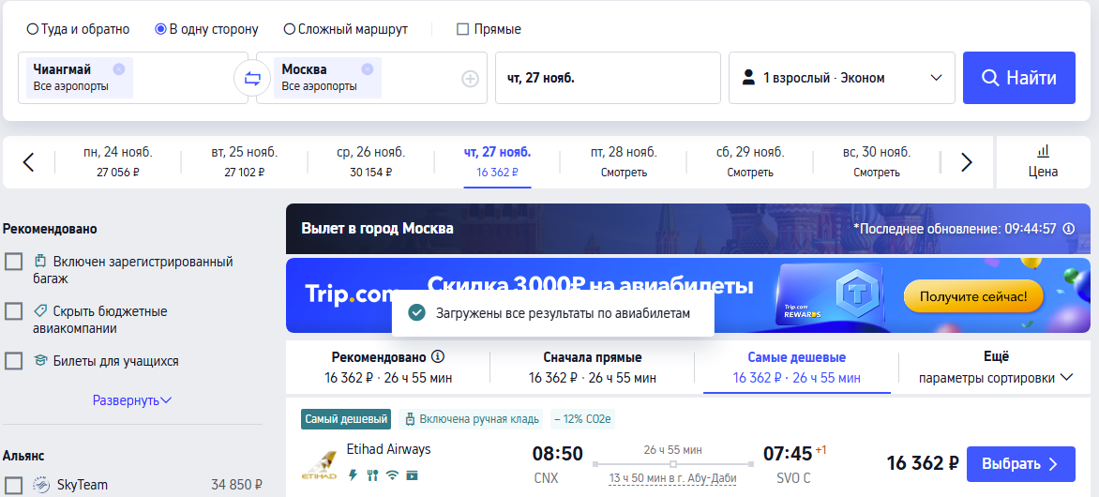The height and width of the screenshot is (497, 1099).
Task: Choose Сложный маршрут option
Action: coord(290,29)
